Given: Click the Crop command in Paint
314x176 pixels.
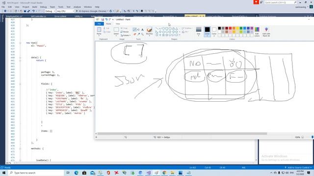Looking at the screenshot, I should 124,28.
